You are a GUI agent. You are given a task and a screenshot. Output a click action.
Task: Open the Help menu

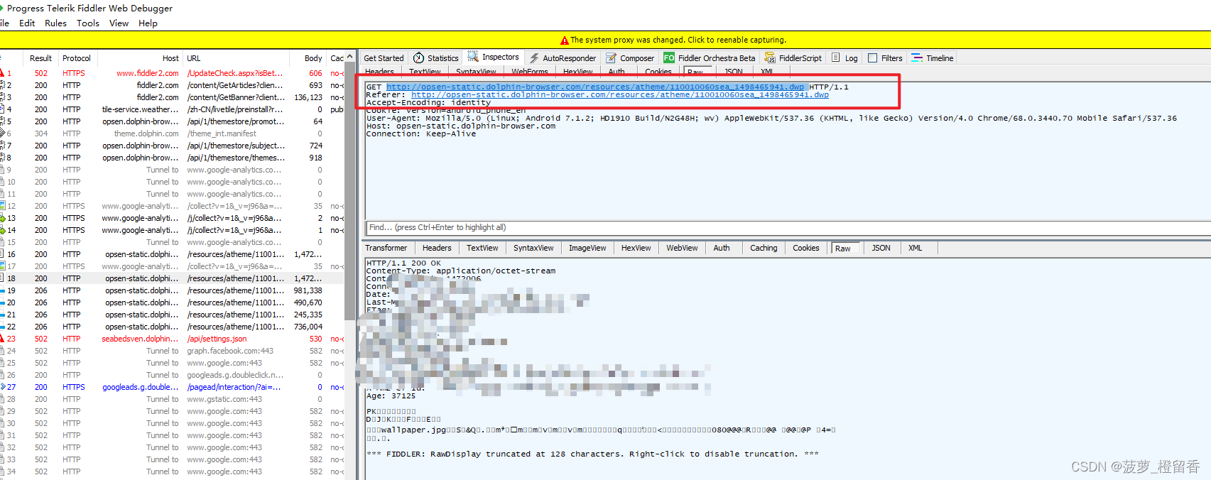pos(148,23)
